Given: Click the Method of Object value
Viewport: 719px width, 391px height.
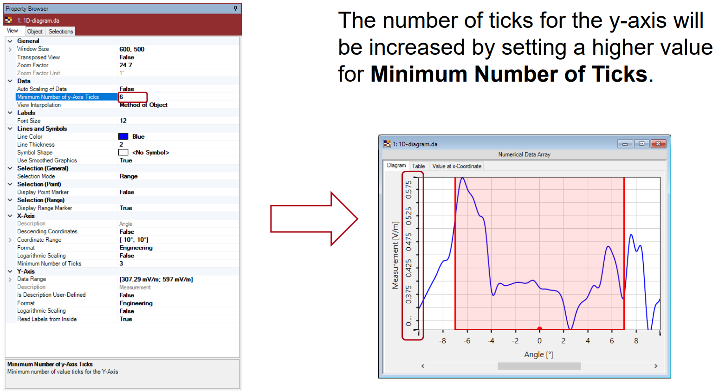Looking at the screenshot, I should pos(143,105).
